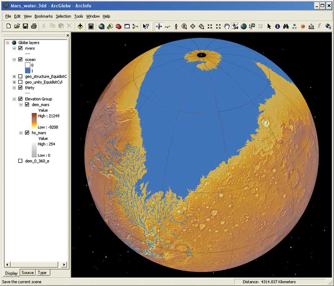The width and height of the screenshot is (334, 286).
Task: Collapse the ocean layer legend
Action: click(x=15, y=60)
